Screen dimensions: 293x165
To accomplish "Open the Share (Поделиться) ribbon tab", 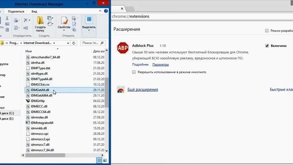I will coord(16,11).
